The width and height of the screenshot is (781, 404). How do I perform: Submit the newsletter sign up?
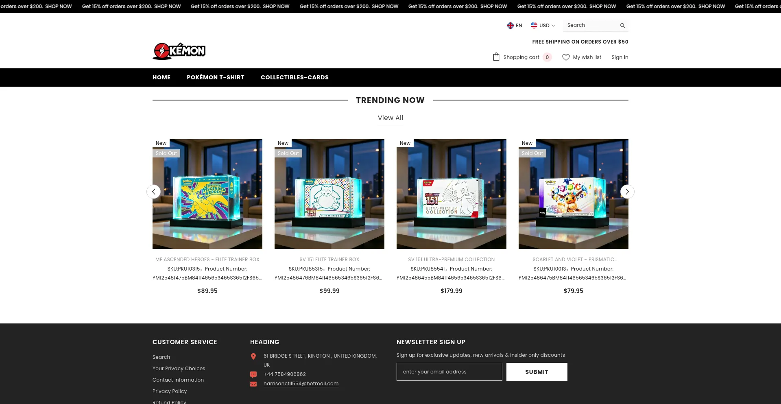pyautogui.click(x=537, y=372)
